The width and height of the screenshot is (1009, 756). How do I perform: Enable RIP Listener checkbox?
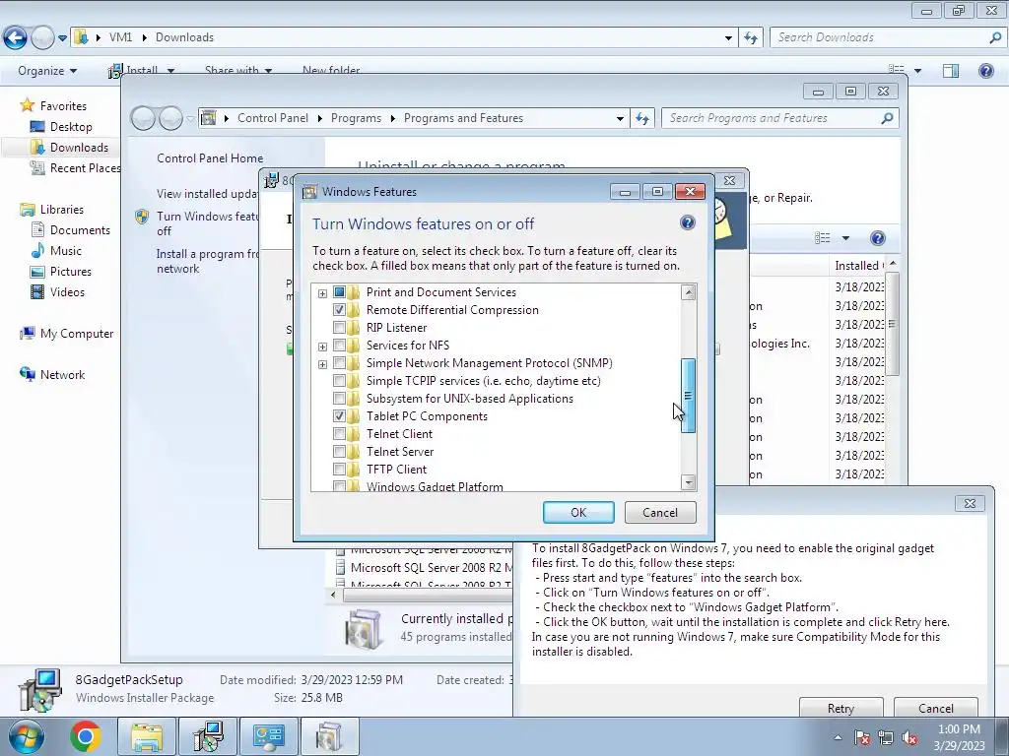coord(339,328)
